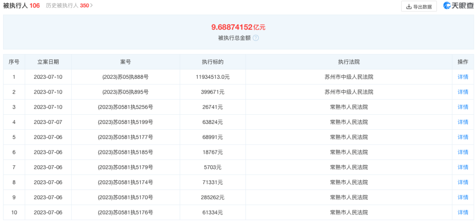Click the question mark help icon beside 被执行总金额

[256, 38]
